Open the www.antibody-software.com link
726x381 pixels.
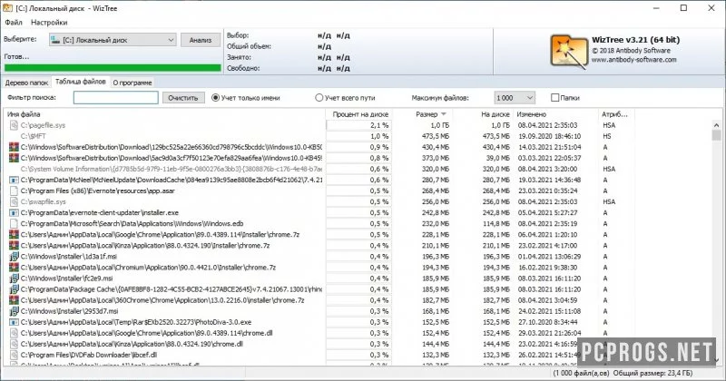click(633, 60)
